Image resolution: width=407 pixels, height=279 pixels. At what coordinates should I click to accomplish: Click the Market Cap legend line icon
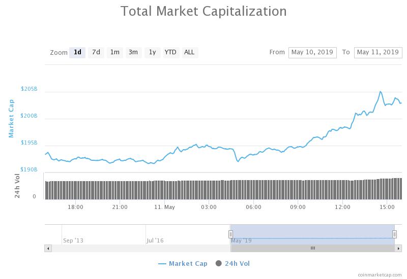[162, 263]
